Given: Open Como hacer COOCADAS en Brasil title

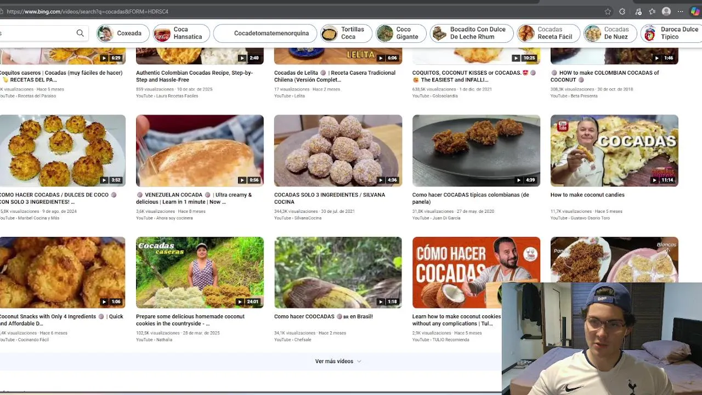Looking at the screenshot, I should pos(324,317).
